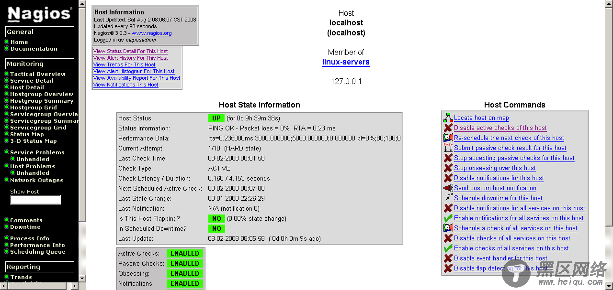Open Status Map in the sidebar

[27, 134]
